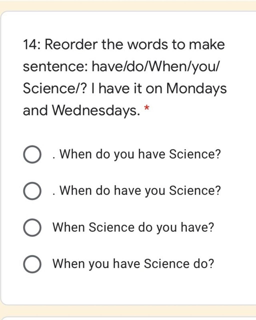The image size is (256, 320).
Task: Click the "When Science do you have?" label text
Action: (133, 227)
